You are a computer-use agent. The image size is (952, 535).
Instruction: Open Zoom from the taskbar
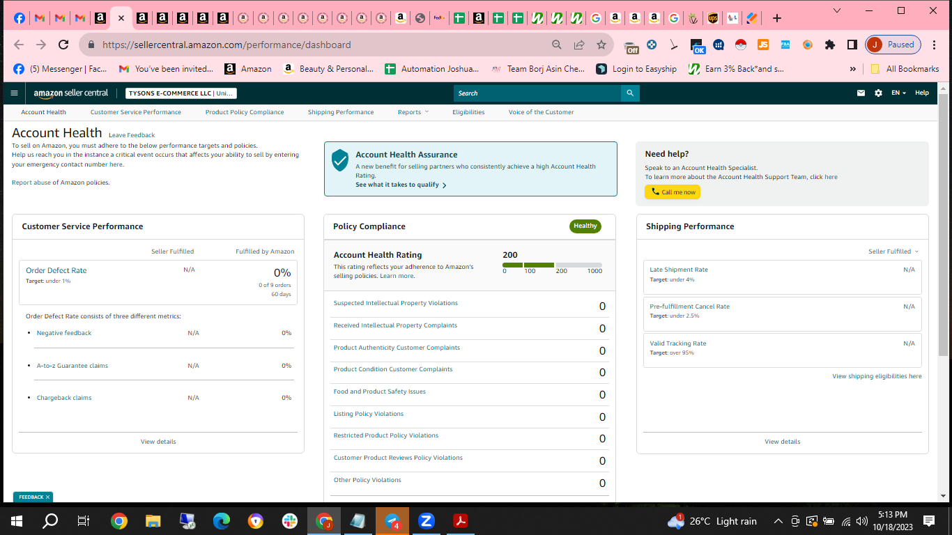pos(427,521)
